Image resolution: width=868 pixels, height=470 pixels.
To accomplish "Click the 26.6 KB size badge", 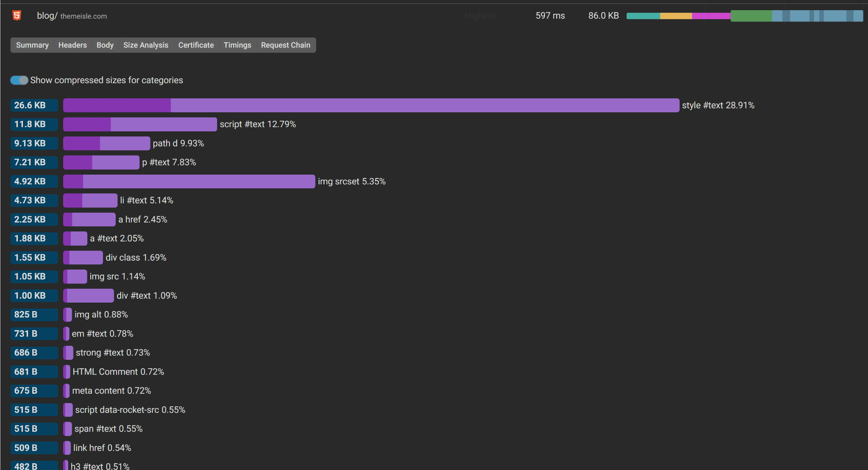I will [34, 105].
